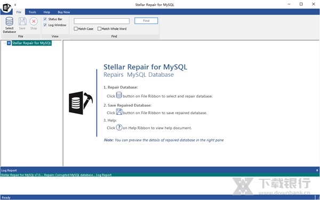Screen dimensions: 320x200
Task: Click the Log Report panel title
Action: (9, 170)
